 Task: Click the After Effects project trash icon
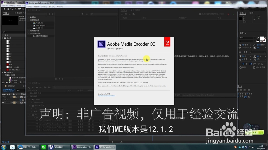pyautogui.click(x=21, y=82)
